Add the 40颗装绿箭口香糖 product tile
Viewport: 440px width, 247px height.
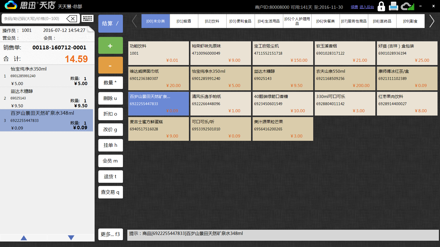pos(283,104)
